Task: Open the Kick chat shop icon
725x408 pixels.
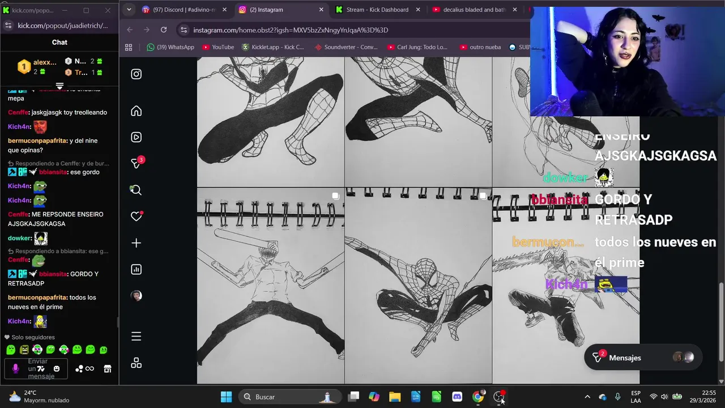Action: click(x=108, y=369)
